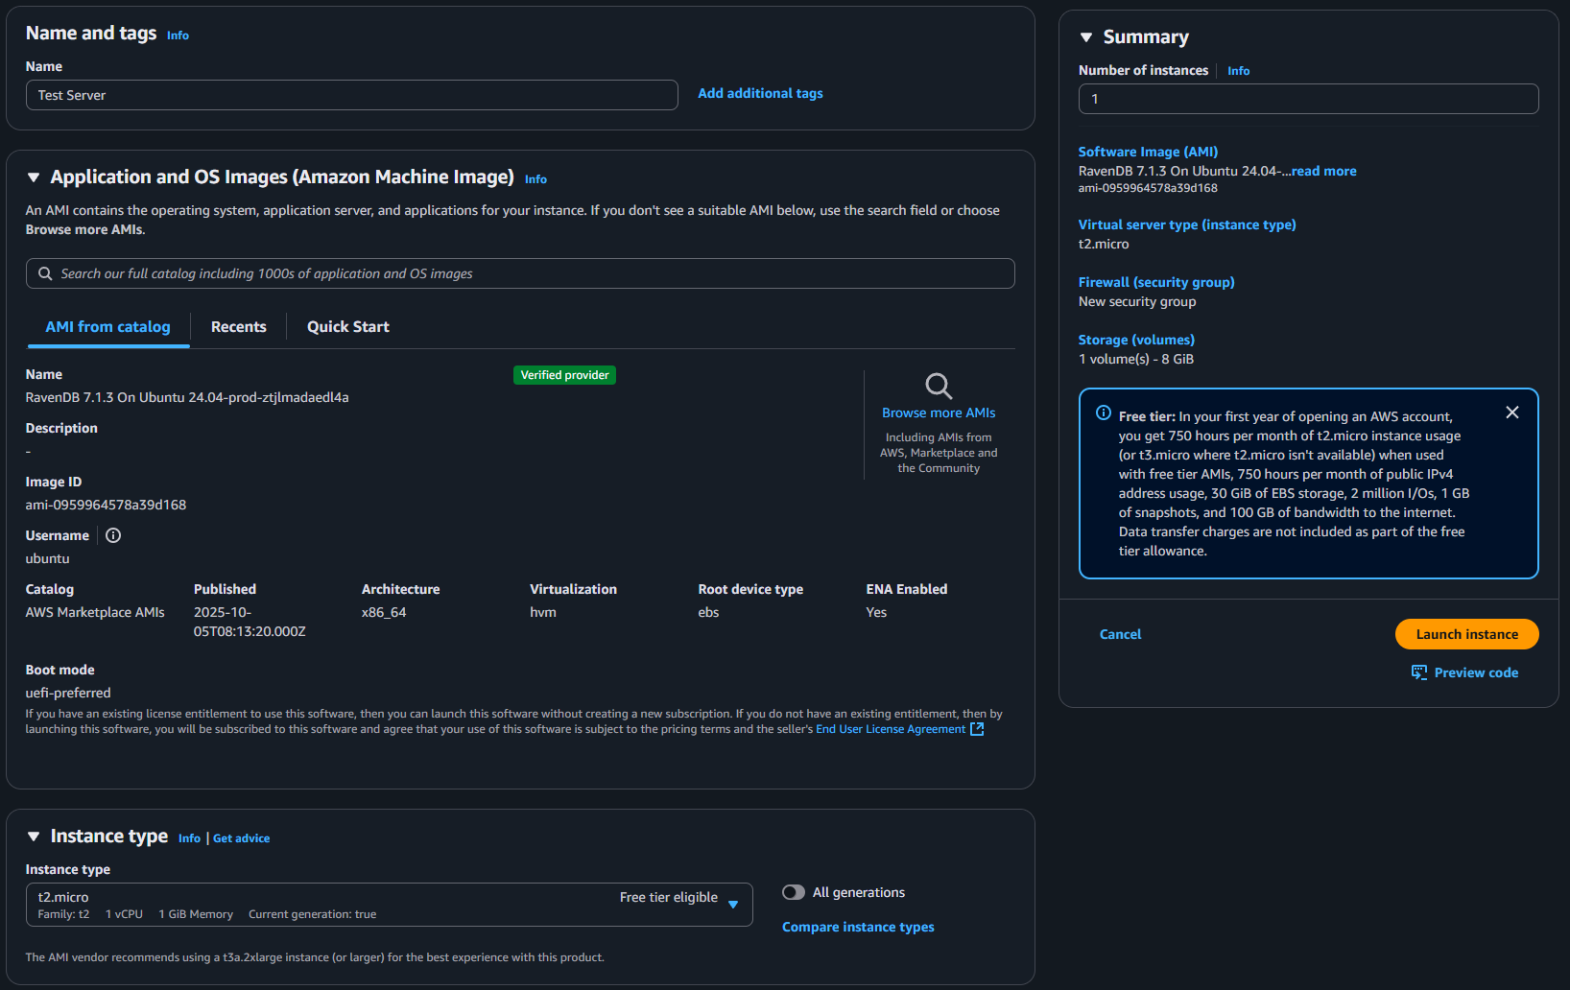1570x990 pixels.
Task: Click the uefi-preferred boot mode value
Action: (68, 693)
